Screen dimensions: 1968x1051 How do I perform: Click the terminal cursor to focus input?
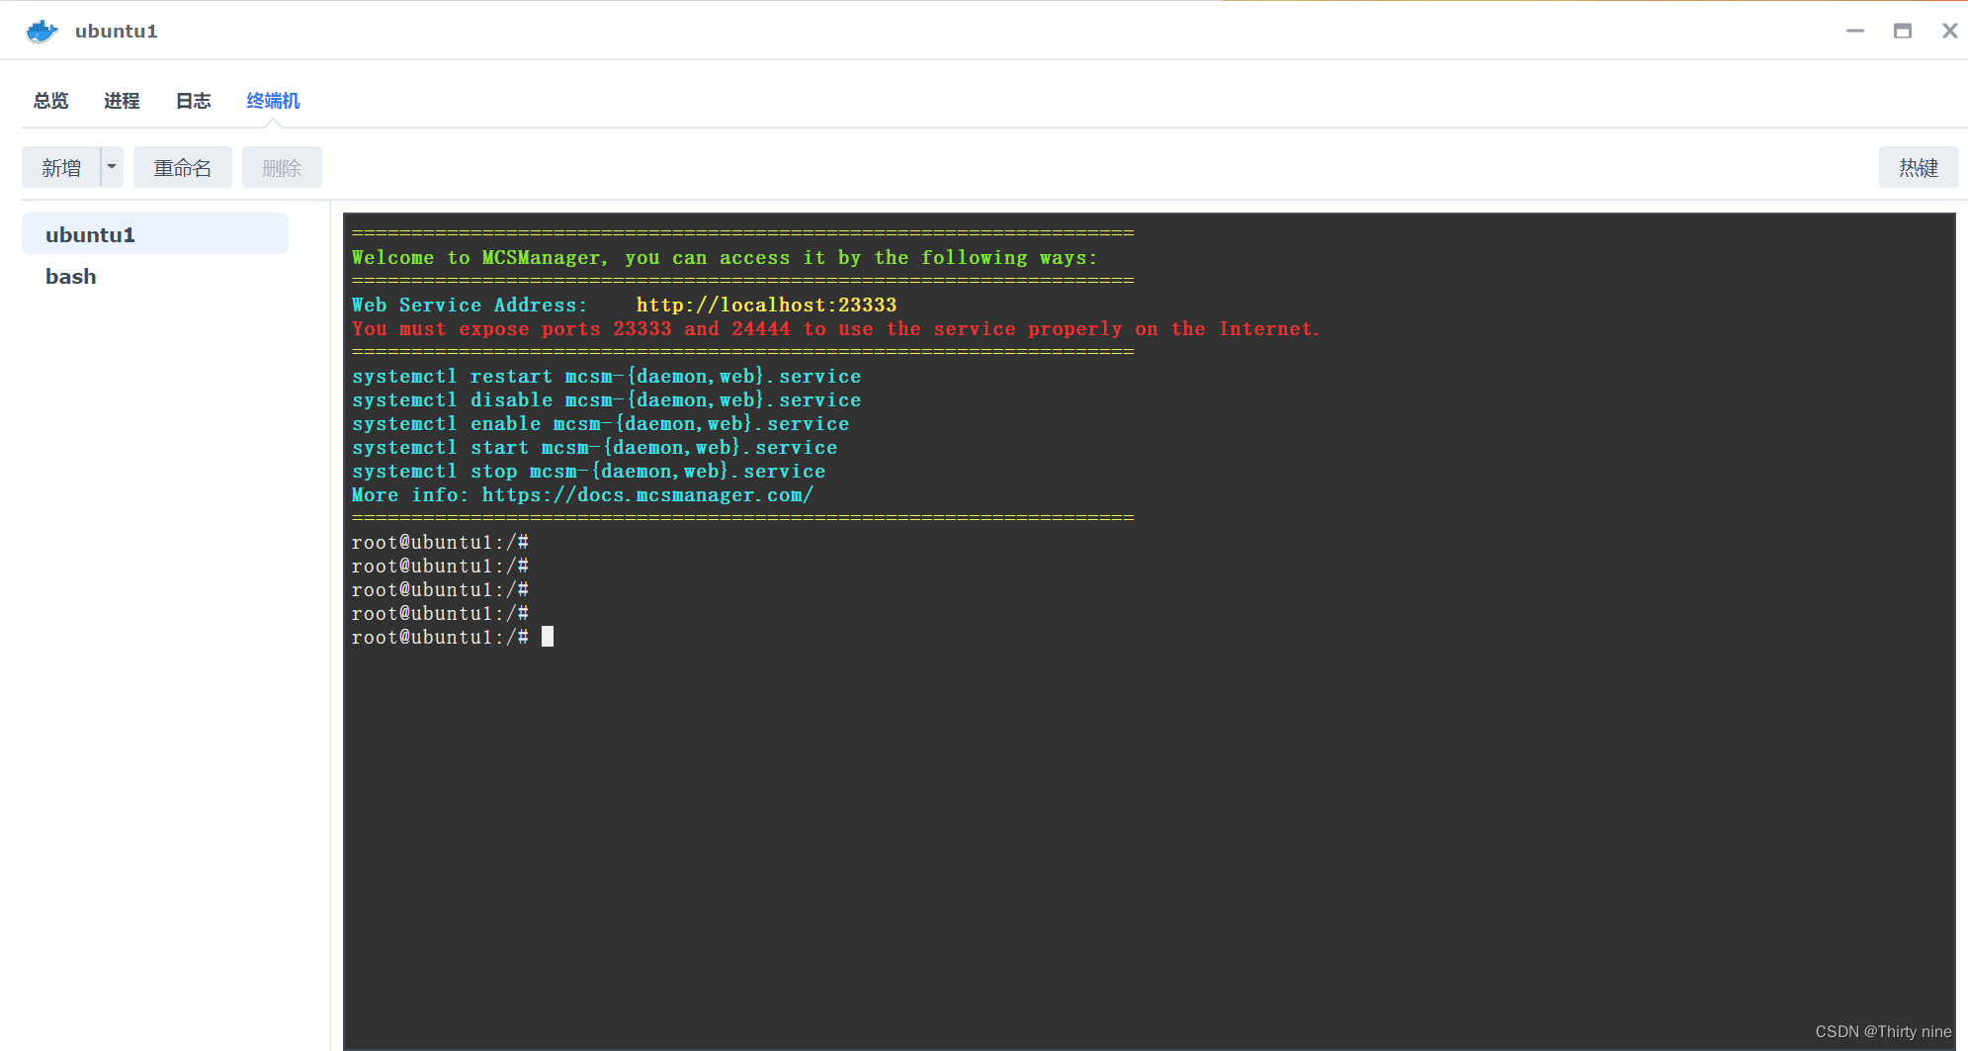547,636
